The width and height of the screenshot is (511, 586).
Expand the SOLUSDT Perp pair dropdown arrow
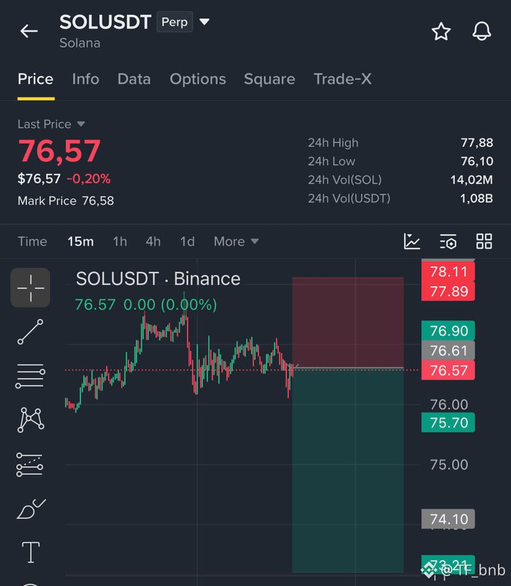tap(204, 22)
